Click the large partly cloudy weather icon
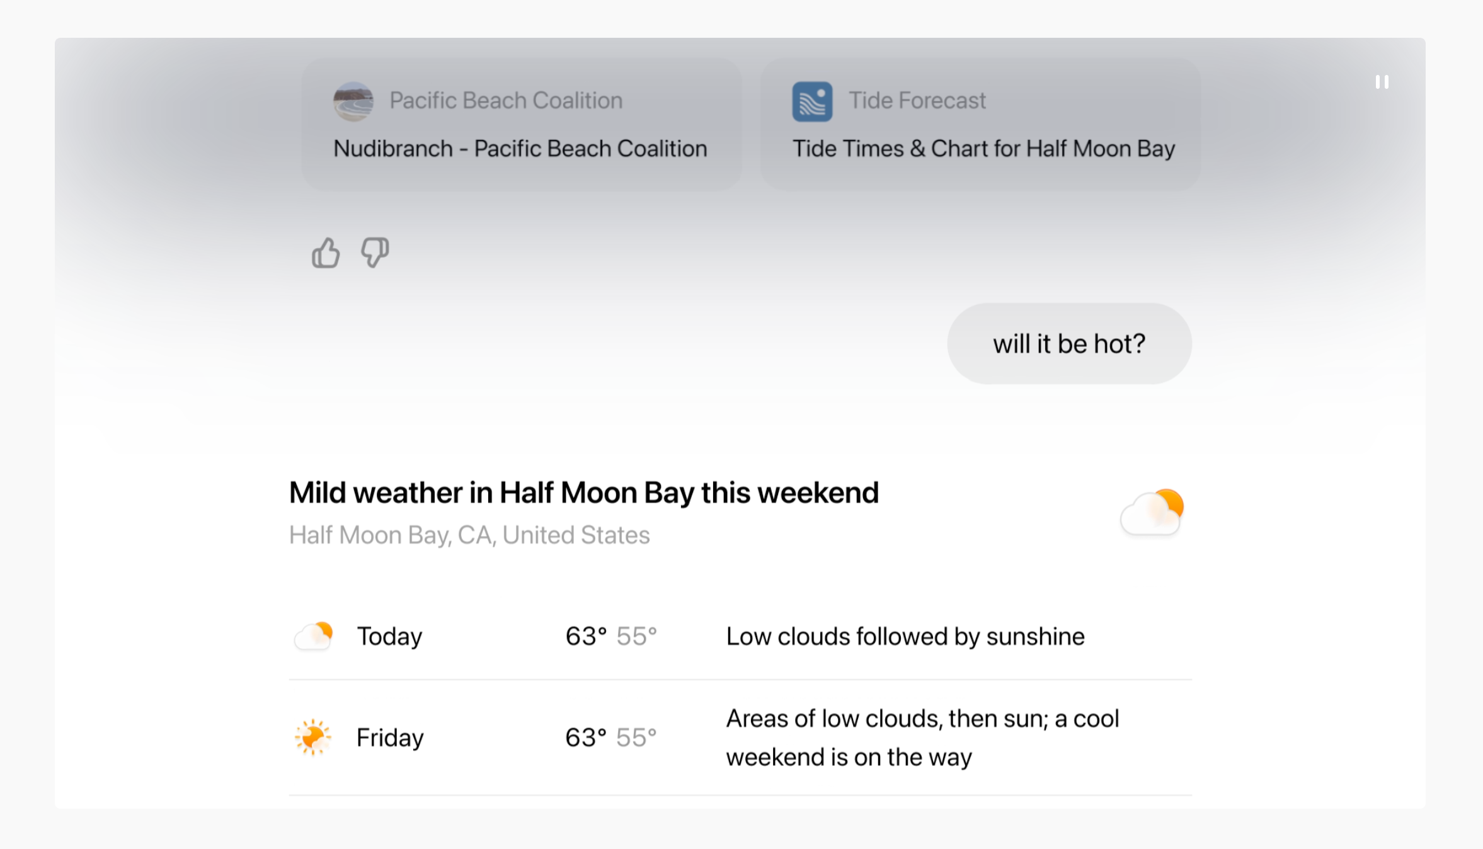 [1152, 512]
